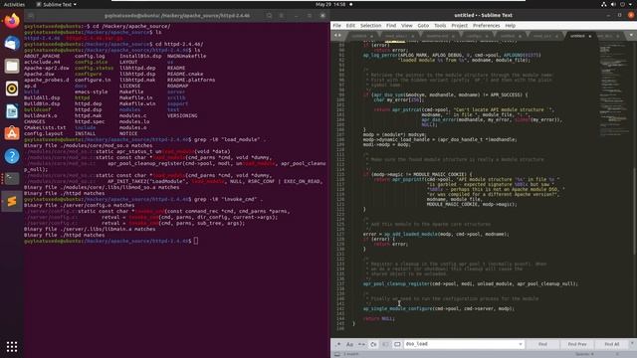The height and width of the screenshot is (358, 637).
Task: Toggle highlight matches option
Action: coord(397,344)
